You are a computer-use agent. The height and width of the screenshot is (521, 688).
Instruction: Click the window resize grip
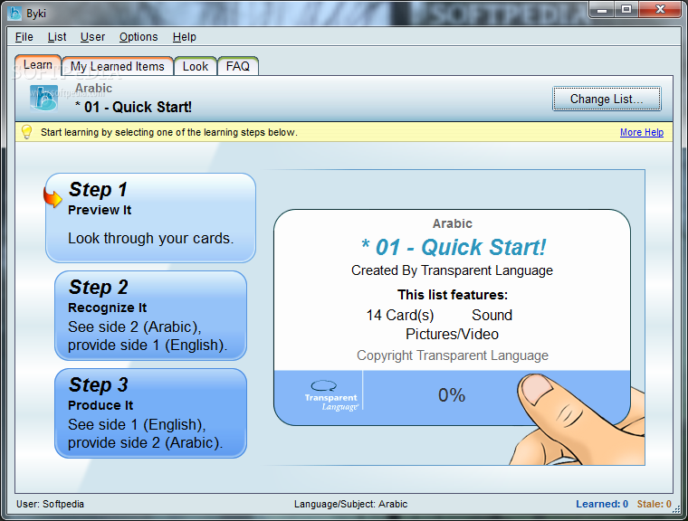676,509
